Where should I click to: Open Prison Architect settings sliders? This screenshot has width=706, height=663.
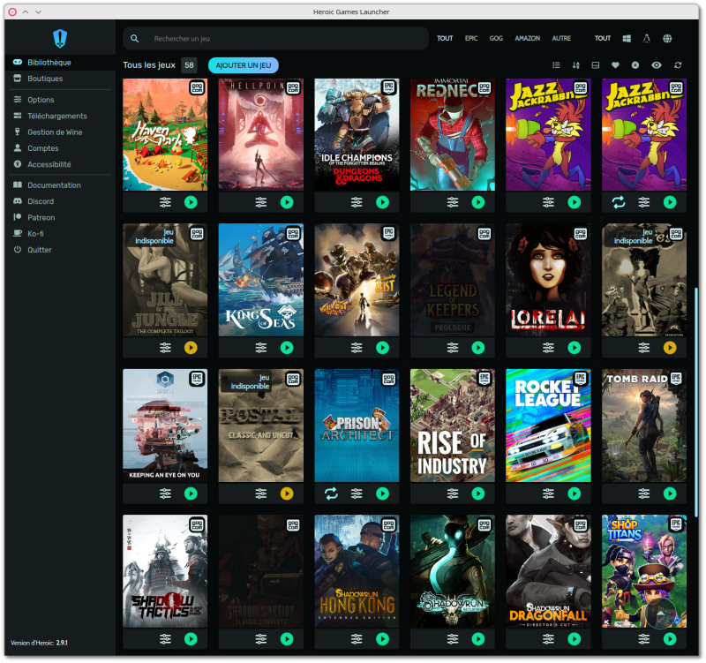click(357, 493)
